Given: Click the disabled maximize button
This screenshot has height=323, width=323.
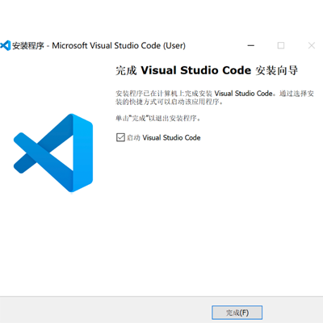Looking at the screenshot, I should 281,45.
